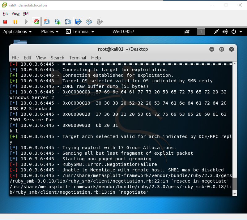
Task: Maximize the root@kali01 terminal window
Action: click(x=221, y=49)
